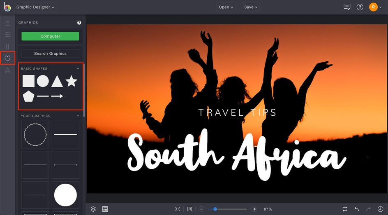Open the Graphic Designer mode dropdown

click(35, 7)
